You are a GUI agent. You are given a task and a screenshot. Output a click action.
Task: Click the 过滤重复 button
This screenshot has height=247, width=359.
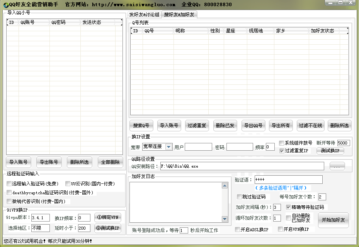[197, 126]
